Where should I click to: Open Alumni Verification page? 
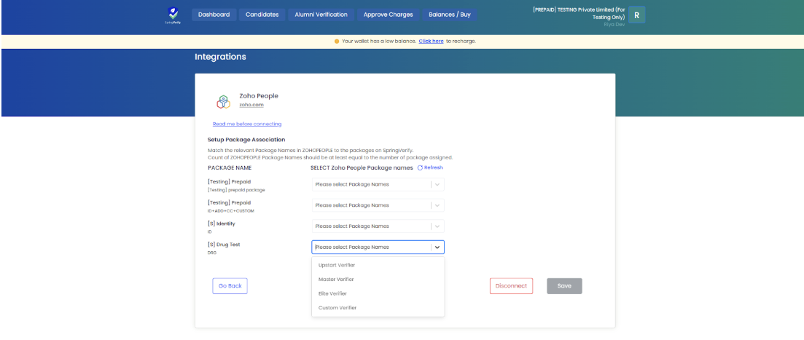coord(321,15)
